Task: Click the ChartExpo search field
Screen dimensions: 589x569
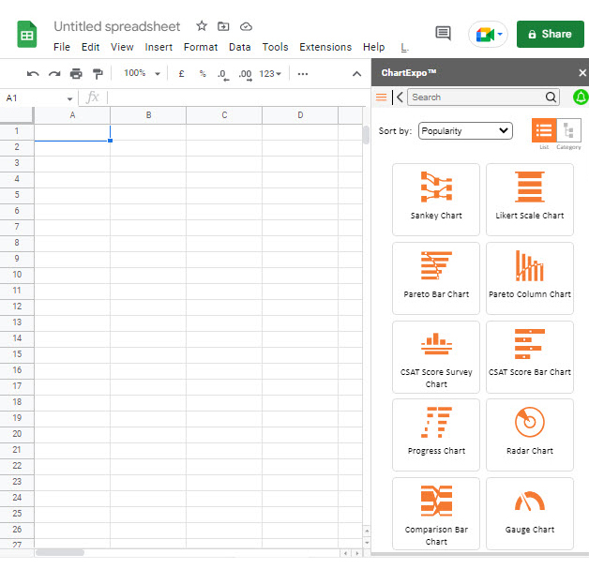Action: [x=476, y=97]
